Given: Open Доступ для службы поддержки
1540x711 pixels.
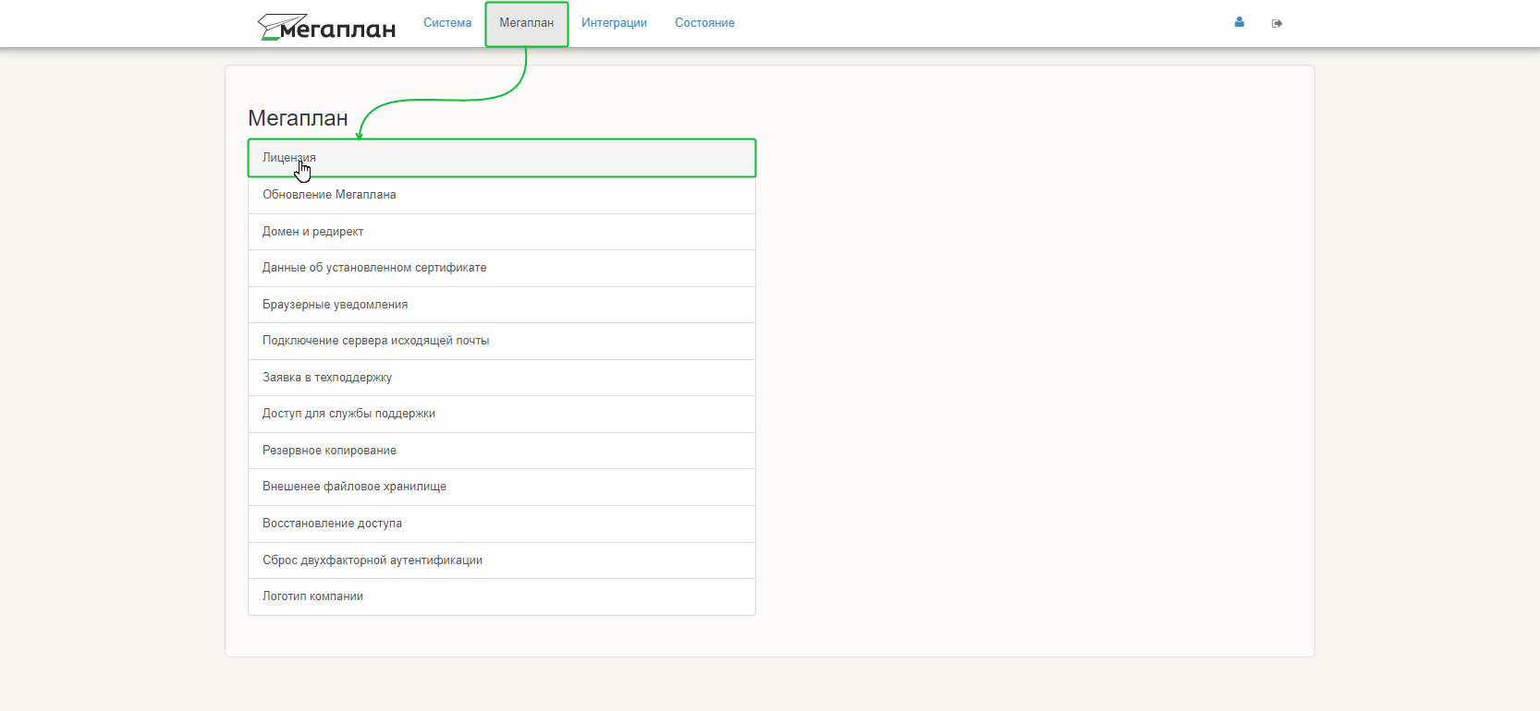Looking at the screenshot, I should [502, 414].
